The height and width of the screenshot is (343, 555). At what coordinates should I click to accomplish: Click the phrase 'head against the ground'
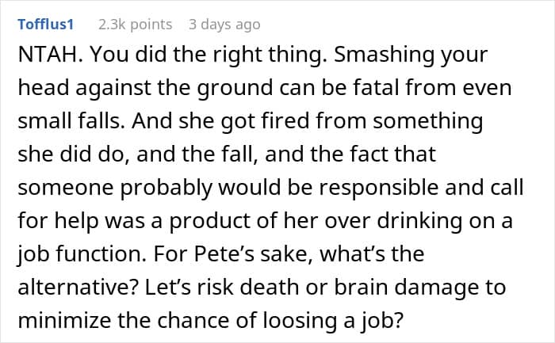[145, 87]
